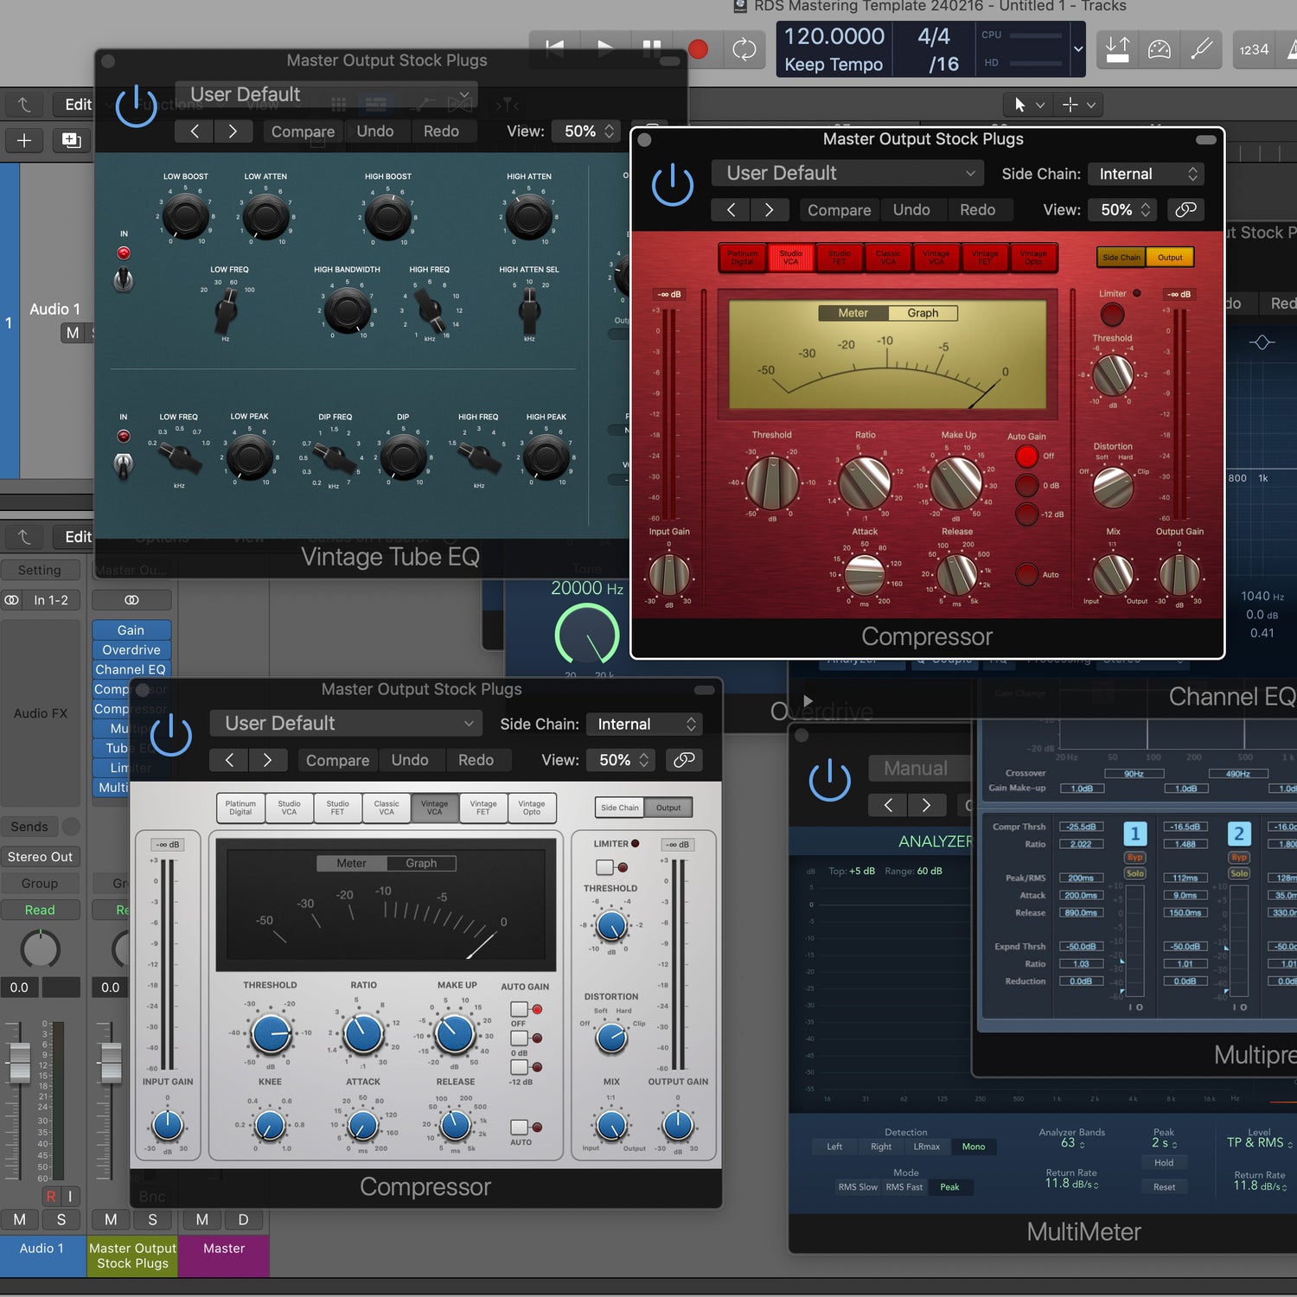1297x1297 pixels.
Task: Switch to Vintage FET model in grey Compressor
Action: (x=483, y=808)
